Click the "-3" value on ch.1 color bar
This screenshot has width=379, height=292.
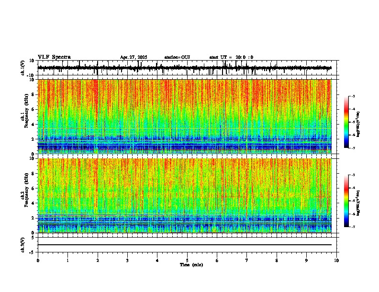pos(353,96)
